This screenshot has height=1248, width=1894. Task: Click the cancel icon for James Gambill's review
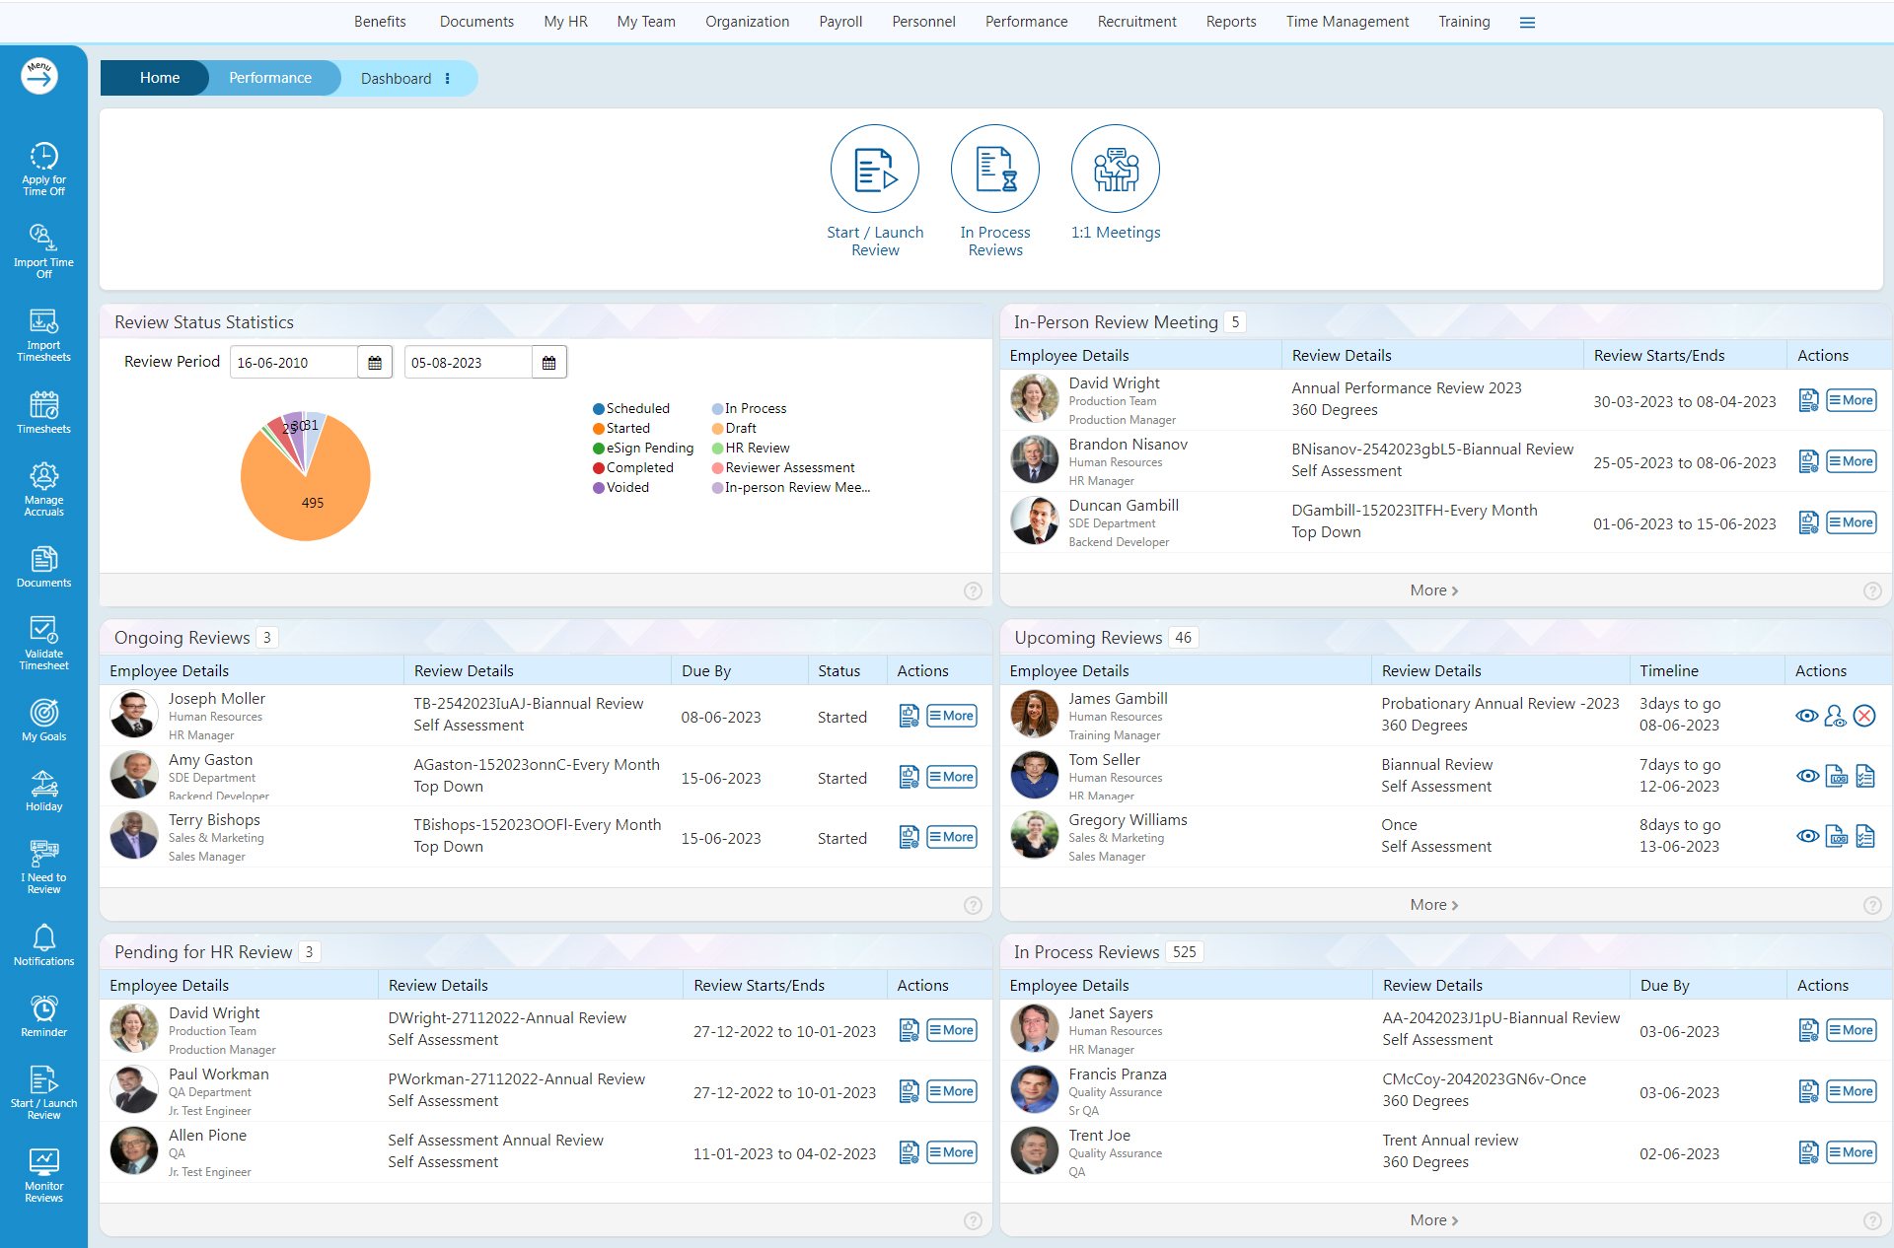(x=1863, y=716)
